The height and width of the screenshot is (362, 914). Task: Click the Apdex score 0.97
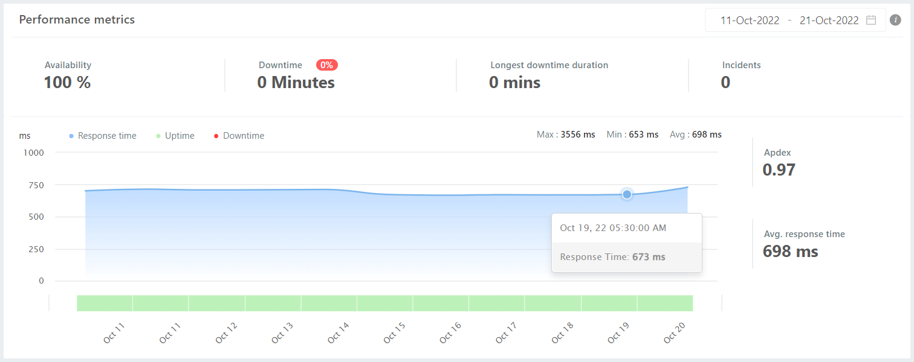tap(779, 170)
